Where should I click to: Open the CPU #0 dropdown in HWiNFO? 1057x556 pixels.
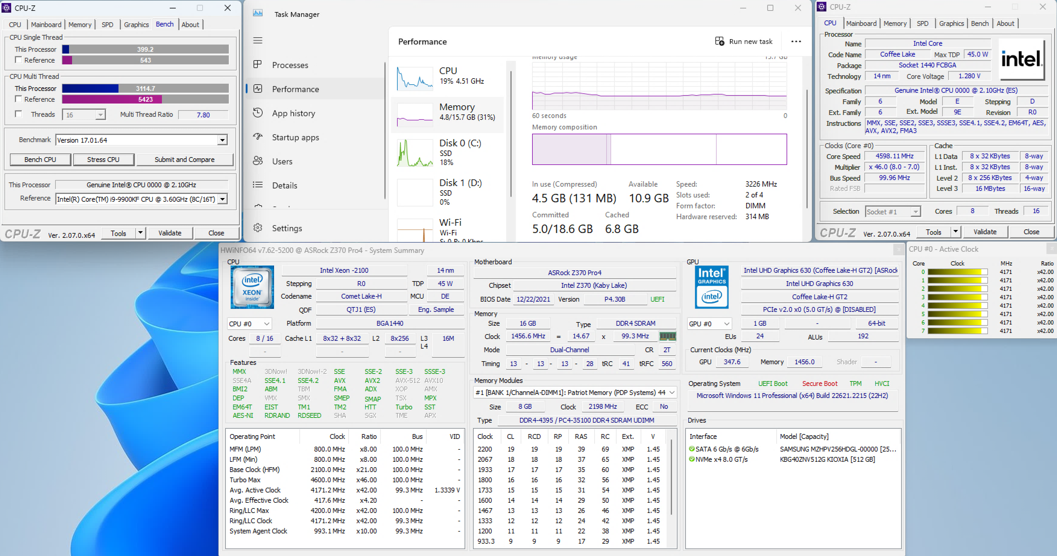coord(250,323)
